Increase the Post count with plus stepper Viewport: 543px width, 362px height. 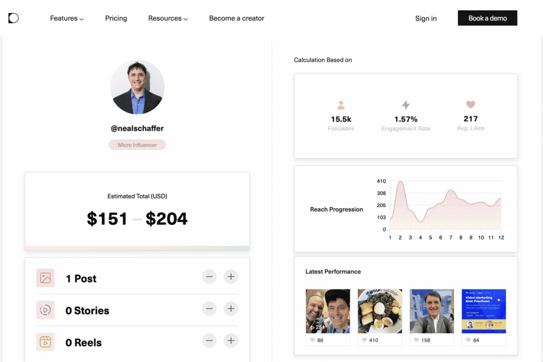[231, 276]
